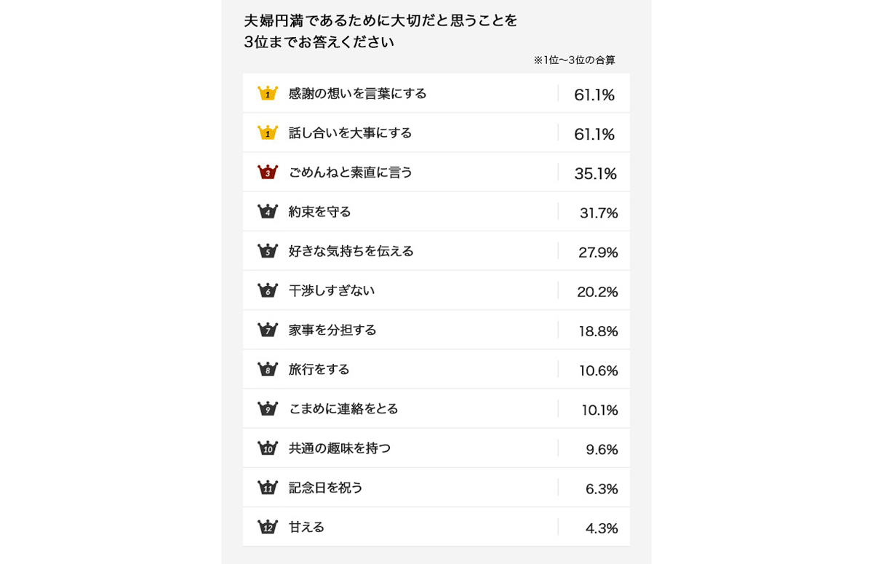Select the ごめんねと素直に言う label
The height and width of the screenshot is (564, 873).
[x=351, y=172]
